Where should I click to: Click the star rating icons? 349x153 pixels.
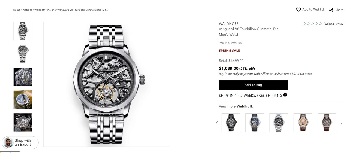click(x=312, y=24)
